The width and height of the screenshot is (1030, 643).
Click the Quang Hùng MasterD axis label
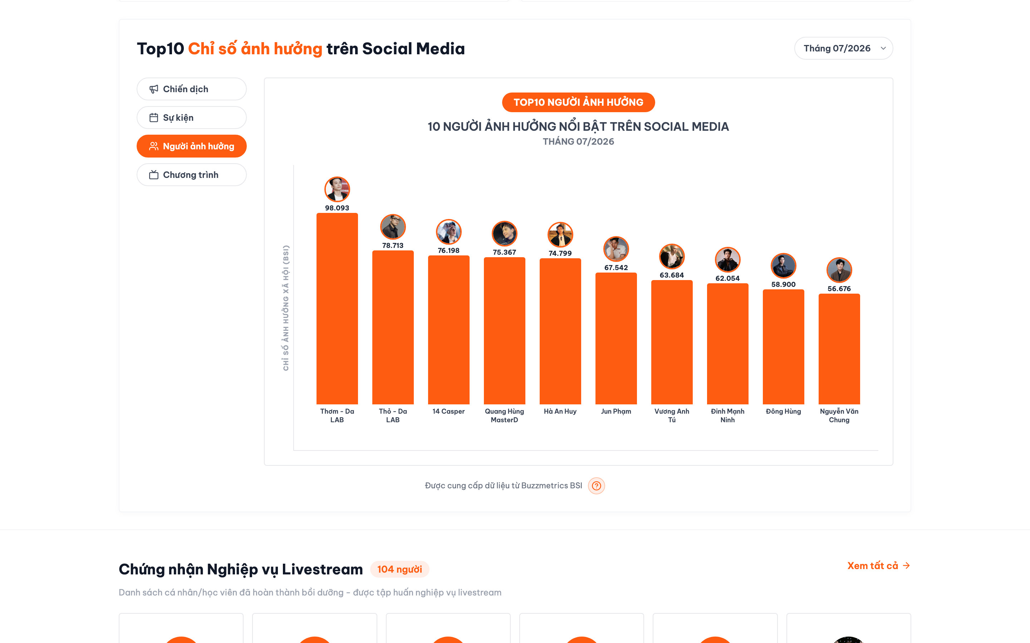pyautogui.click(x=504, y=415)
